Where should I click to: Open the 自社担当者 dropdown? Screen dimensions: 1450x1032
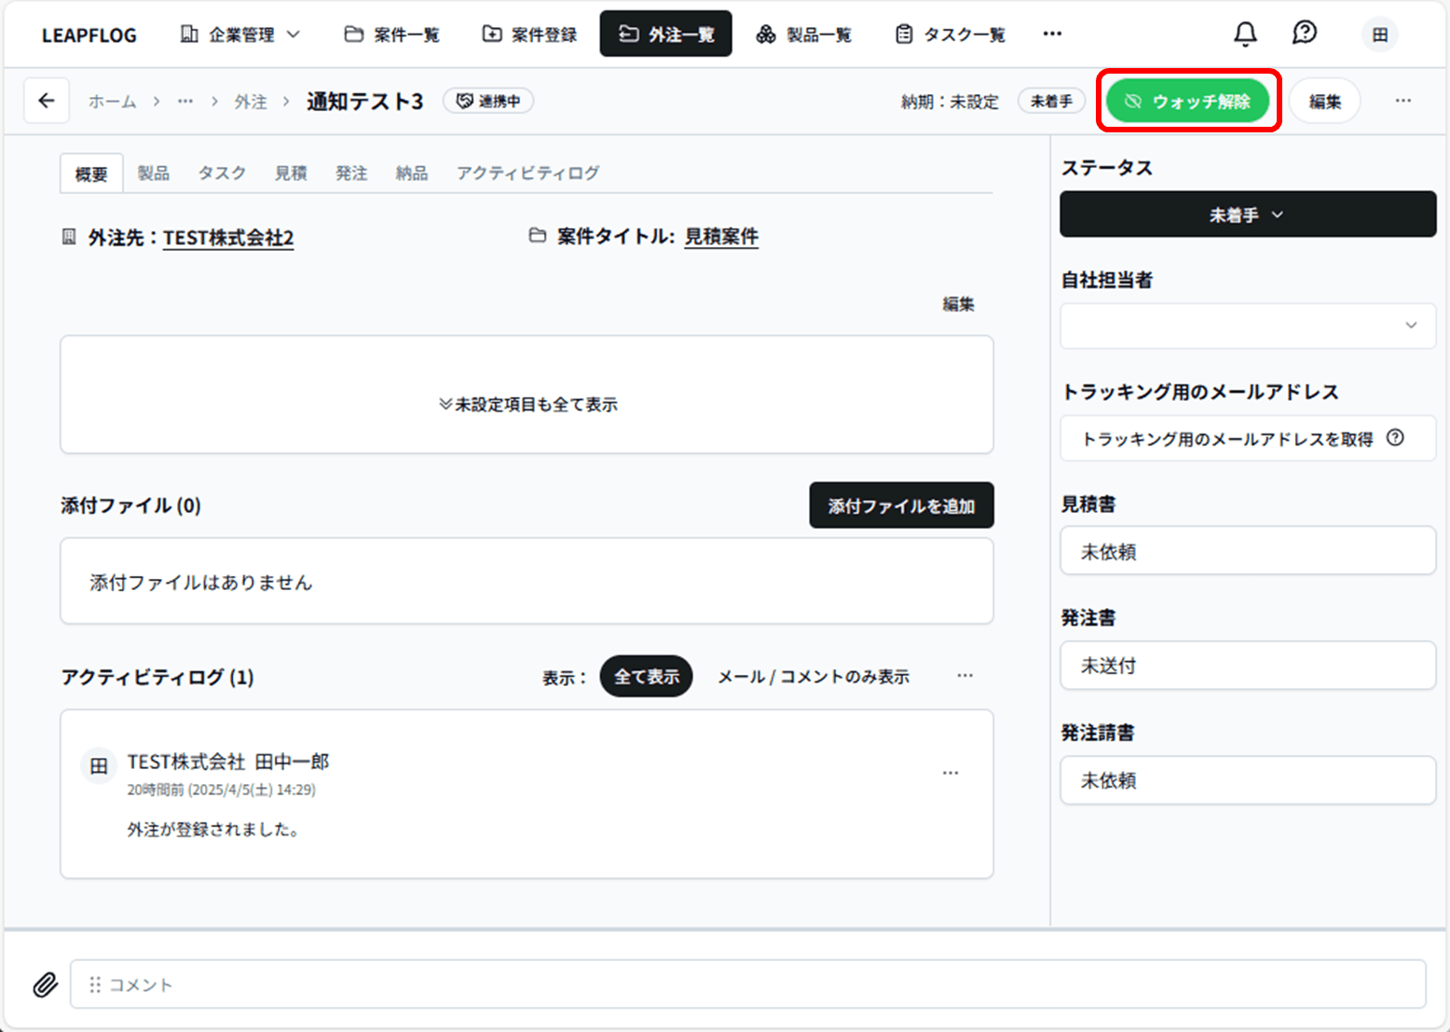tap(1247, 325)
